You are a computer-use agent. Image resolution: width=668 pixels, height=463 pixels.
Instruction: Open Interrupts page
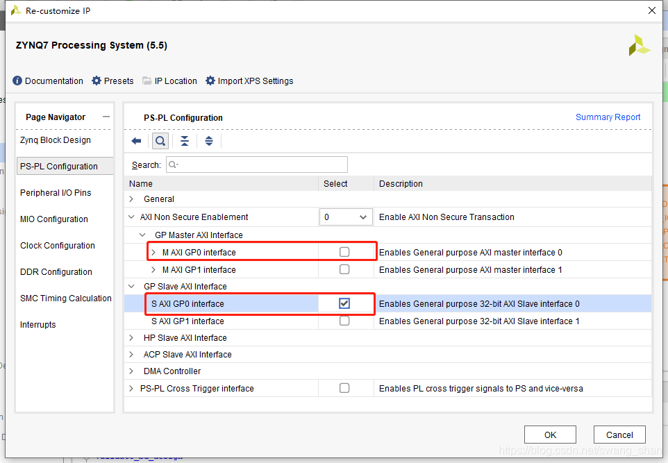pyautogui.click(x=38, y=325)
